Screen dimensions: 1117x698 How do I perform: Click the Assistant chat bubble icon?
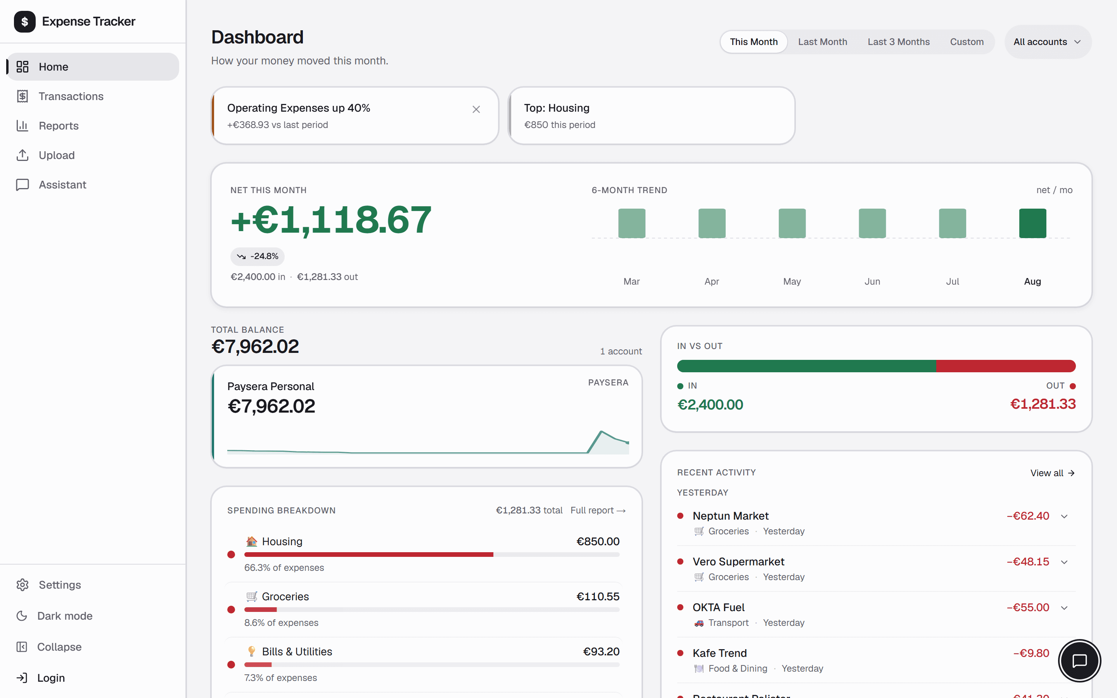point(22,185)
